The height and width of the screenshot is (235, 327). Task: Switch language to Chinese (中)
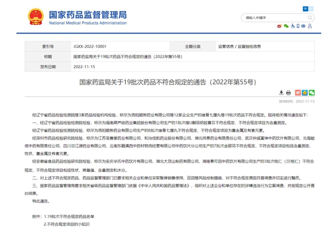(305, 9)
